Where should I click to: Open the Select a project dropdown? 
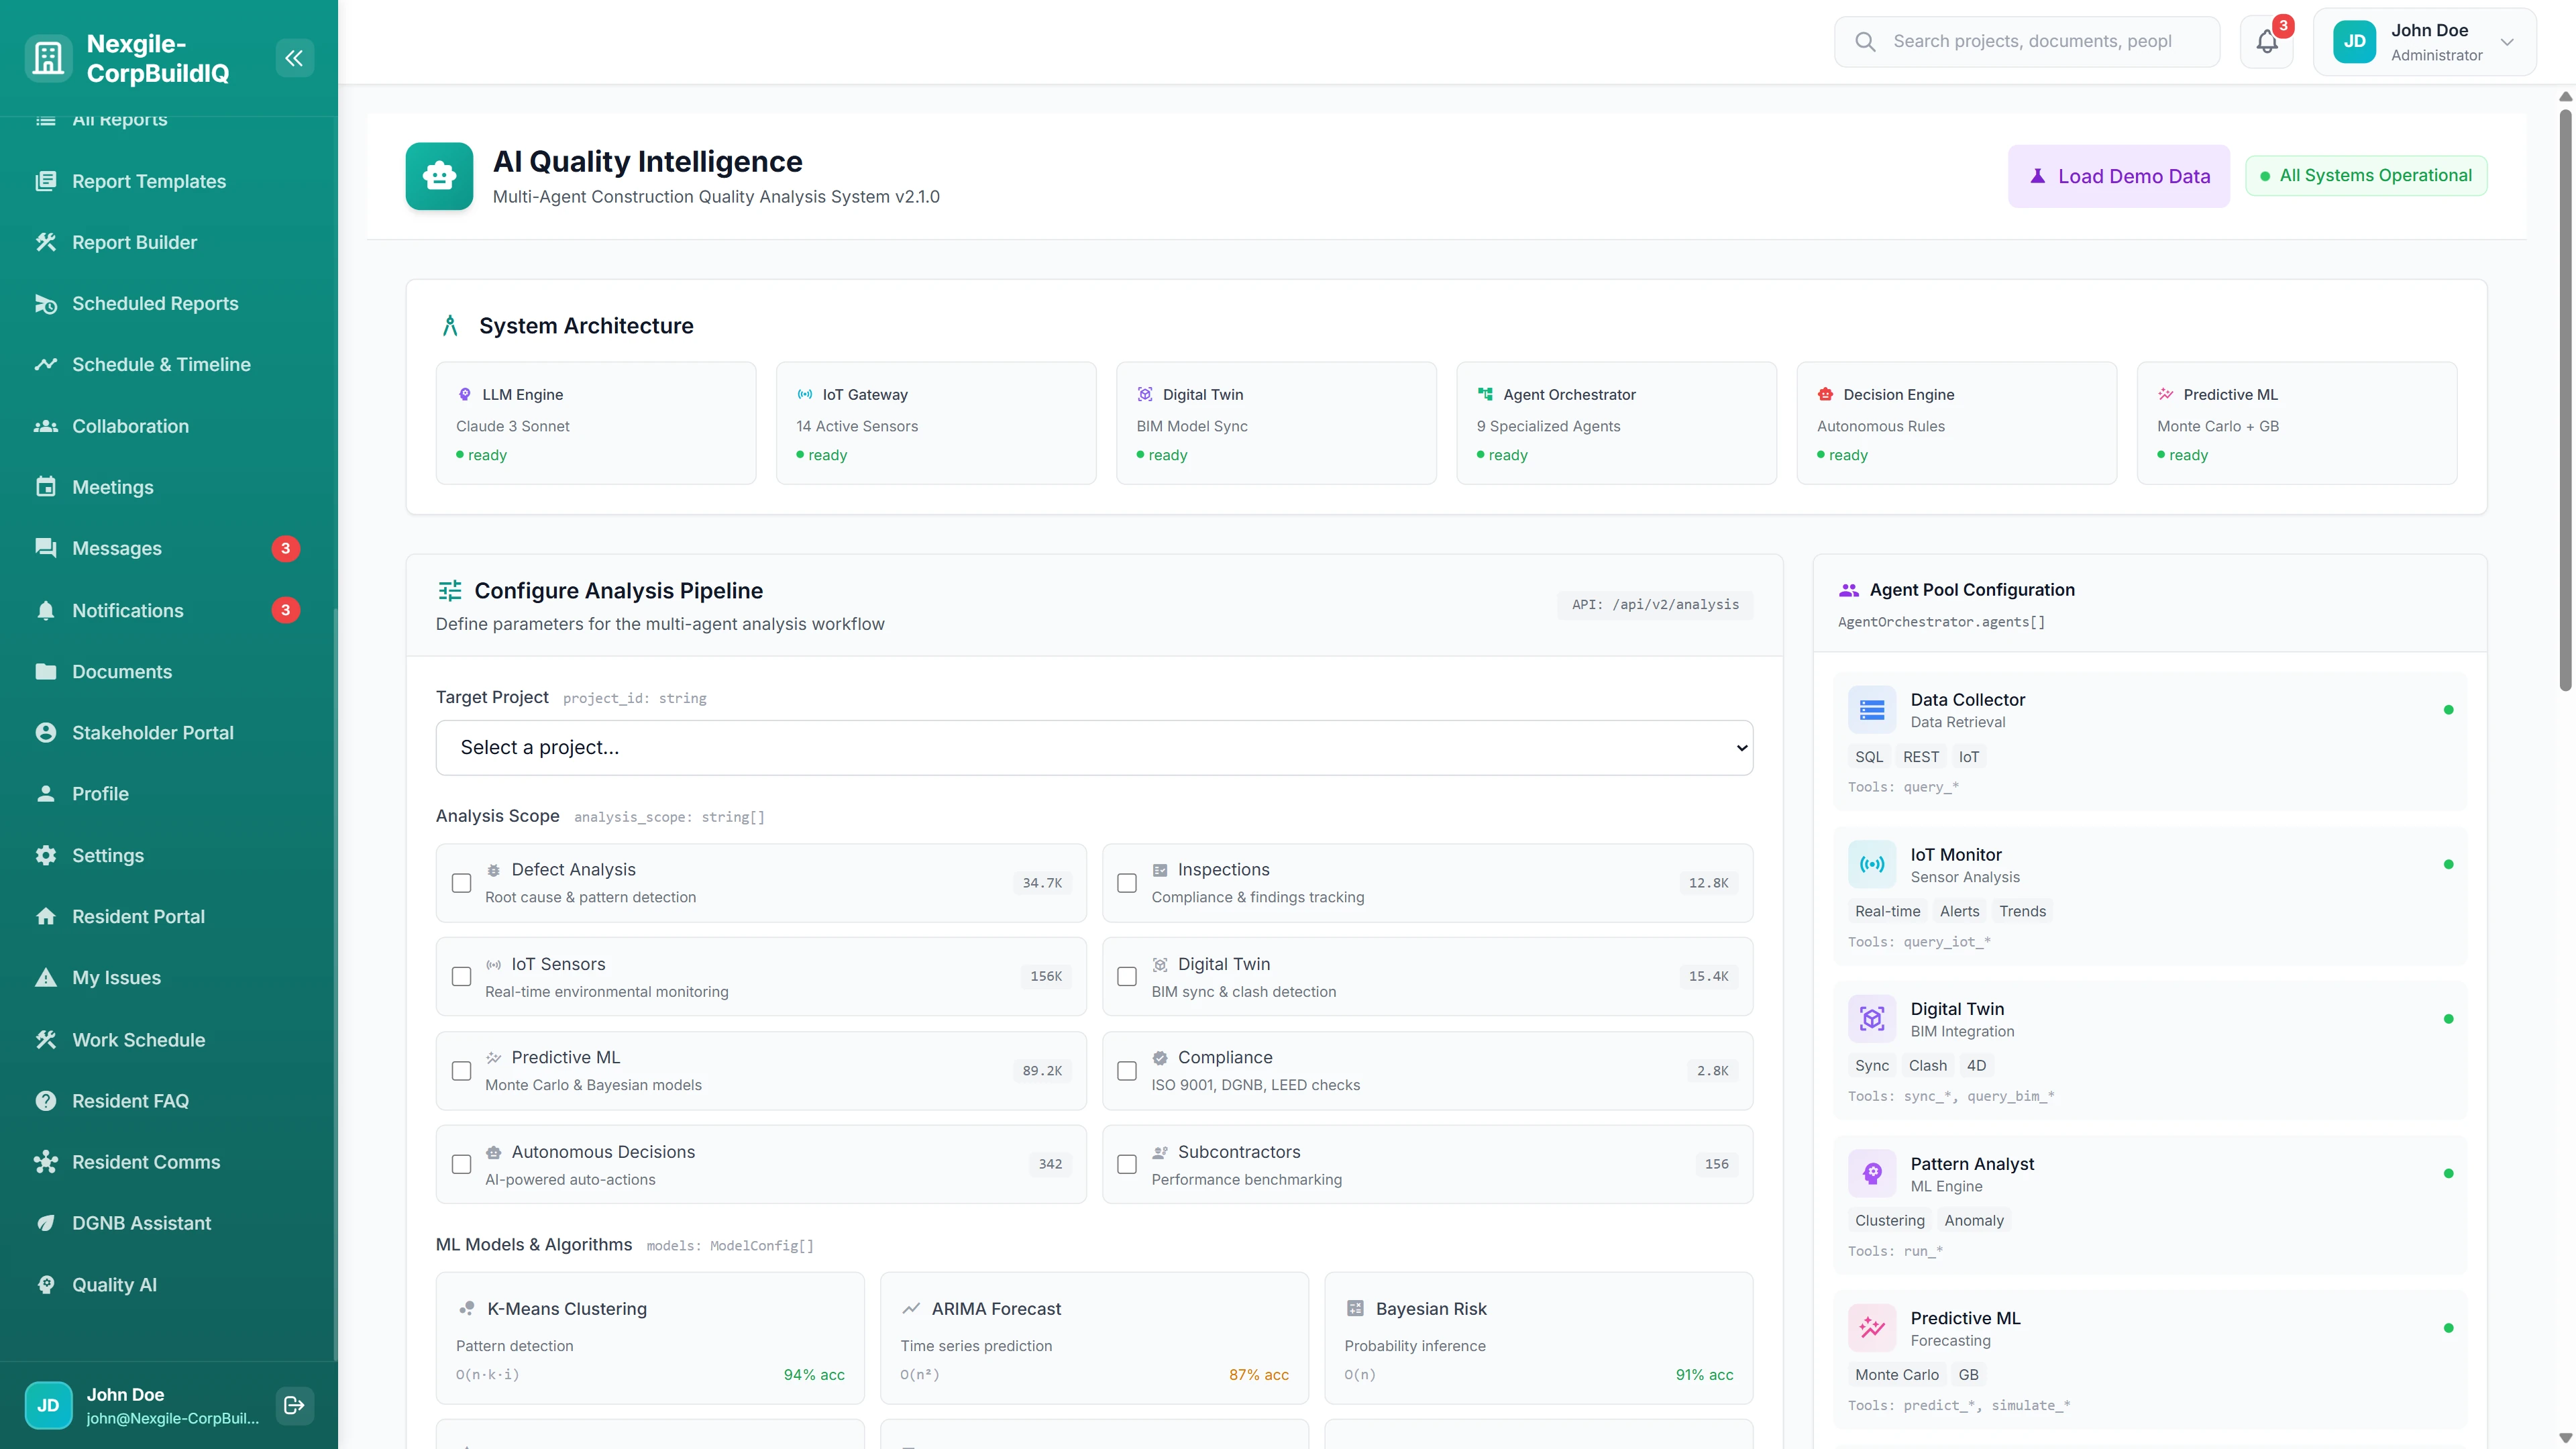1094,747
